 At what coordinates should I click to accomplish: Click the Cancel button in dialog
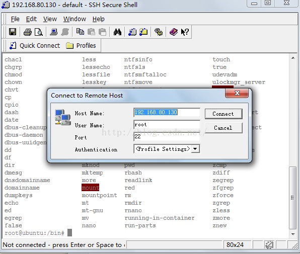223,128
